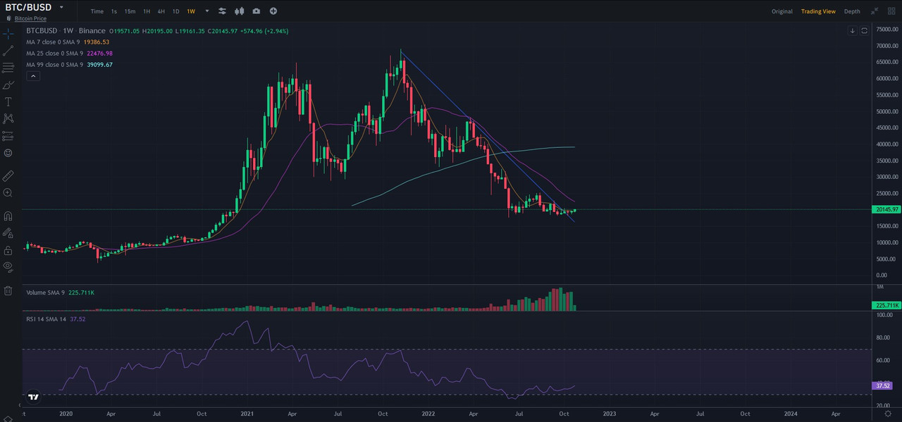Click the BTCBUSD 1W Binance symbol legend
902x422 pixels.
coord(66,31)
